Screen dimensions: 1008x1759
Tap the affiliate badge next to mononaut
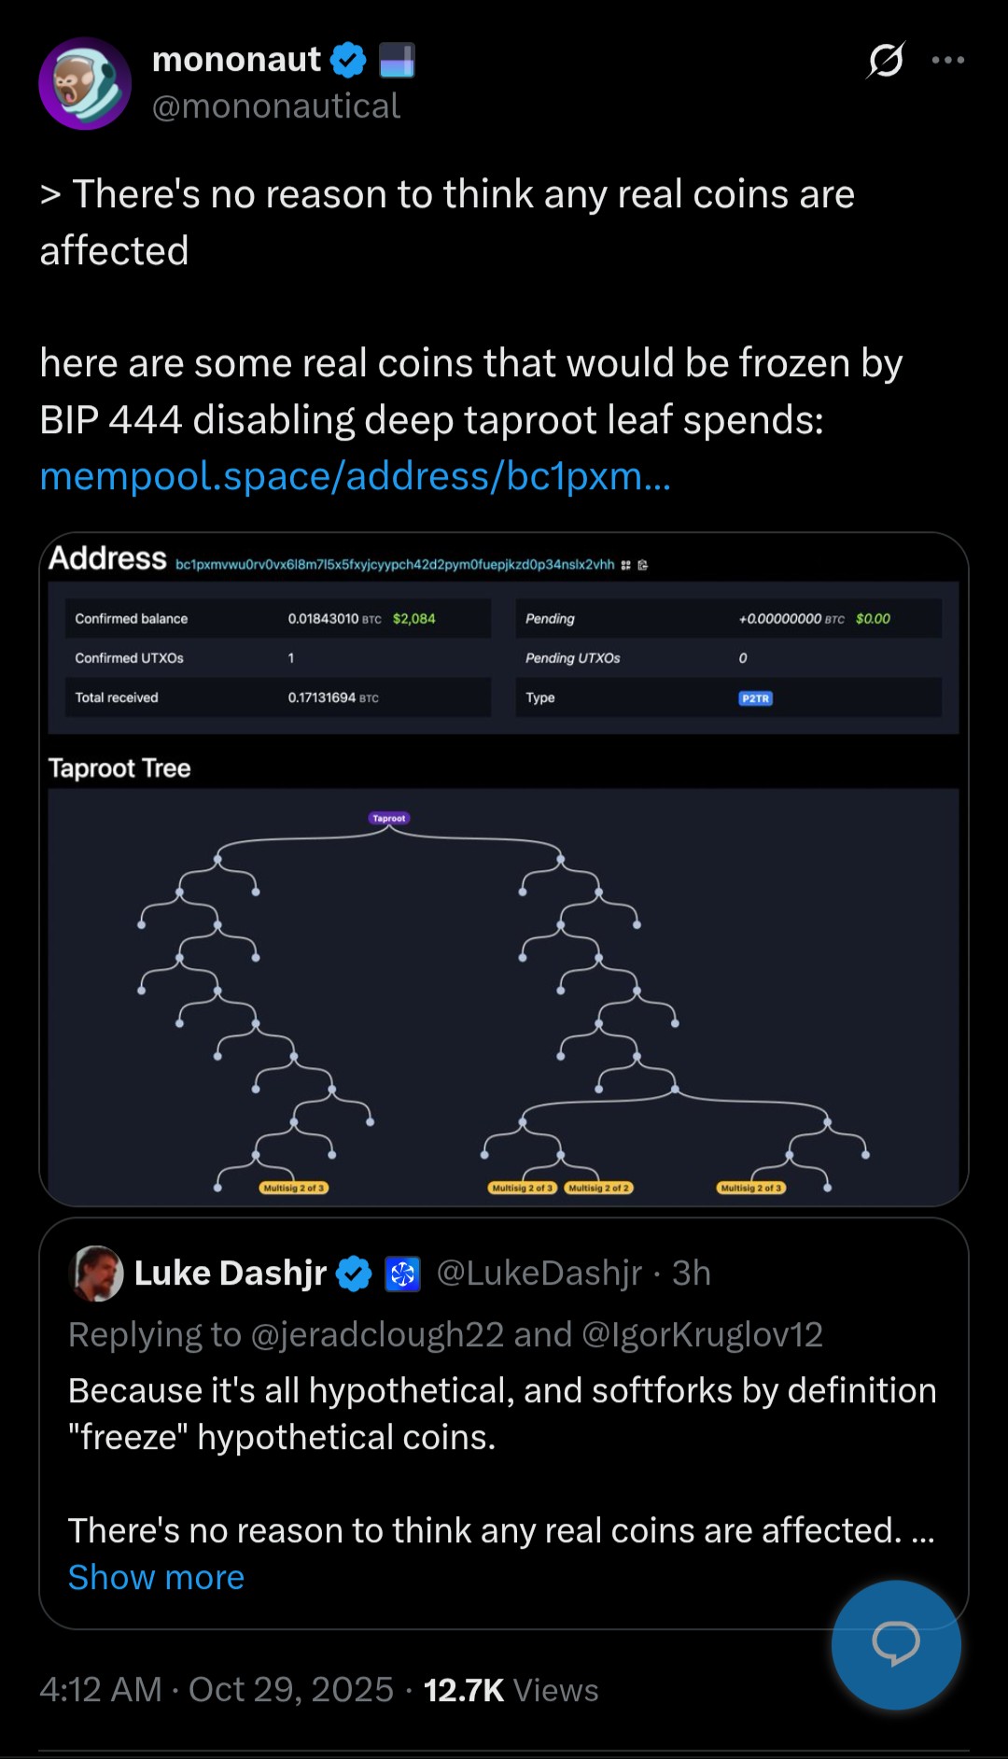tap(397, 60)
